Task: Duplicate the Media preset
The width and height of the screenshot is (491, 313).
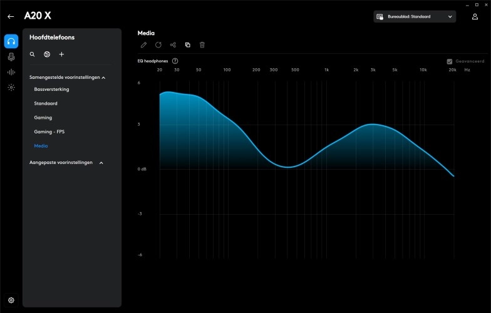Action: click(187, 45)
